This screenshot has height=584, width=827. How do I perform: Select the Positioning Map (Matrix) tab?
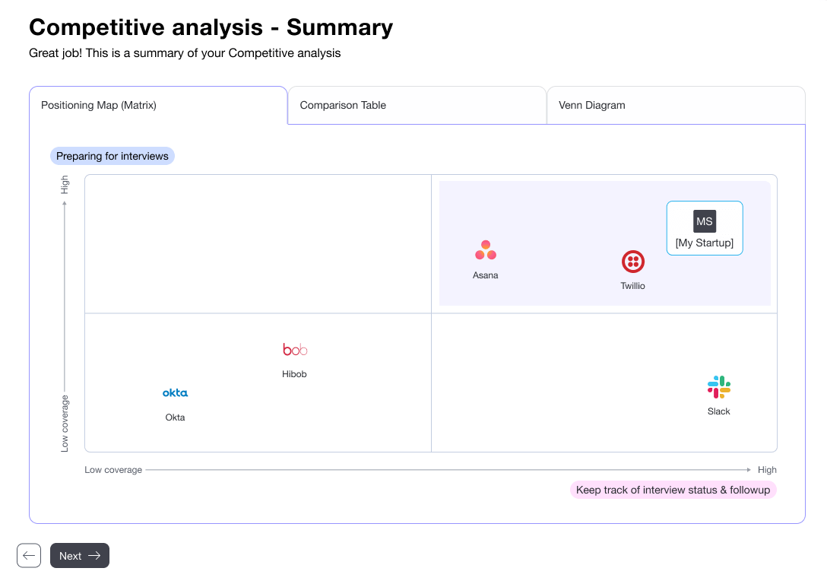(x=99, y=106)
